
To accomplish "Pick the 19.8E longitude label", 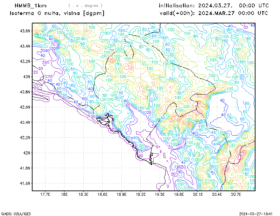I will pyautogui.click(x=179, y=194).
